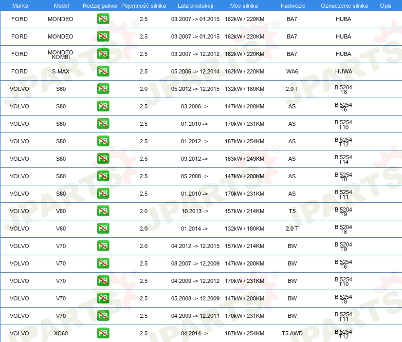Select the '03.2007 -> 12.2012' production years cell
The image size is (402, 342).
[195, 54]
